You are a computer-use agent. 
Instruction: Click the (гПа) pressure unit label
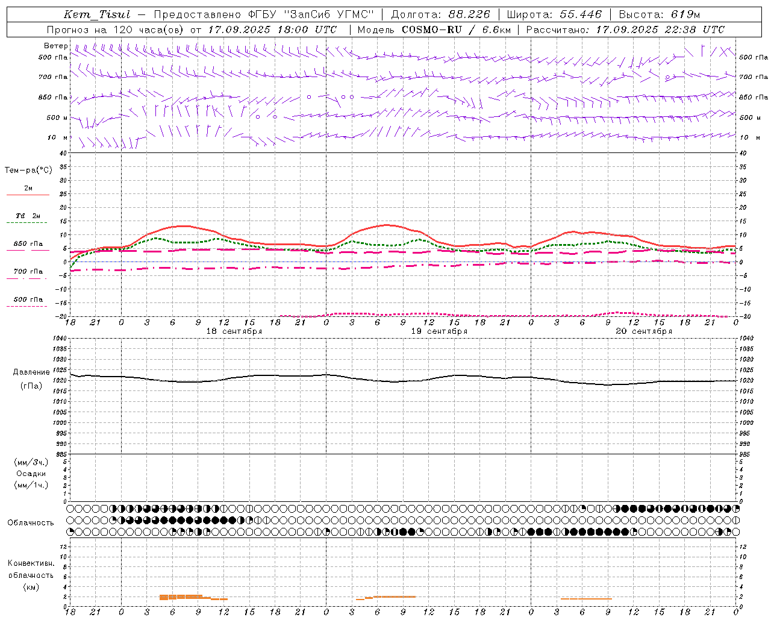coord(31,386)
